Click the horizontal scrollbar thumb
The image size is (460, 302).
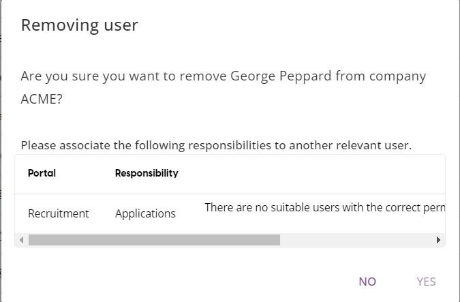pos(154,240)
